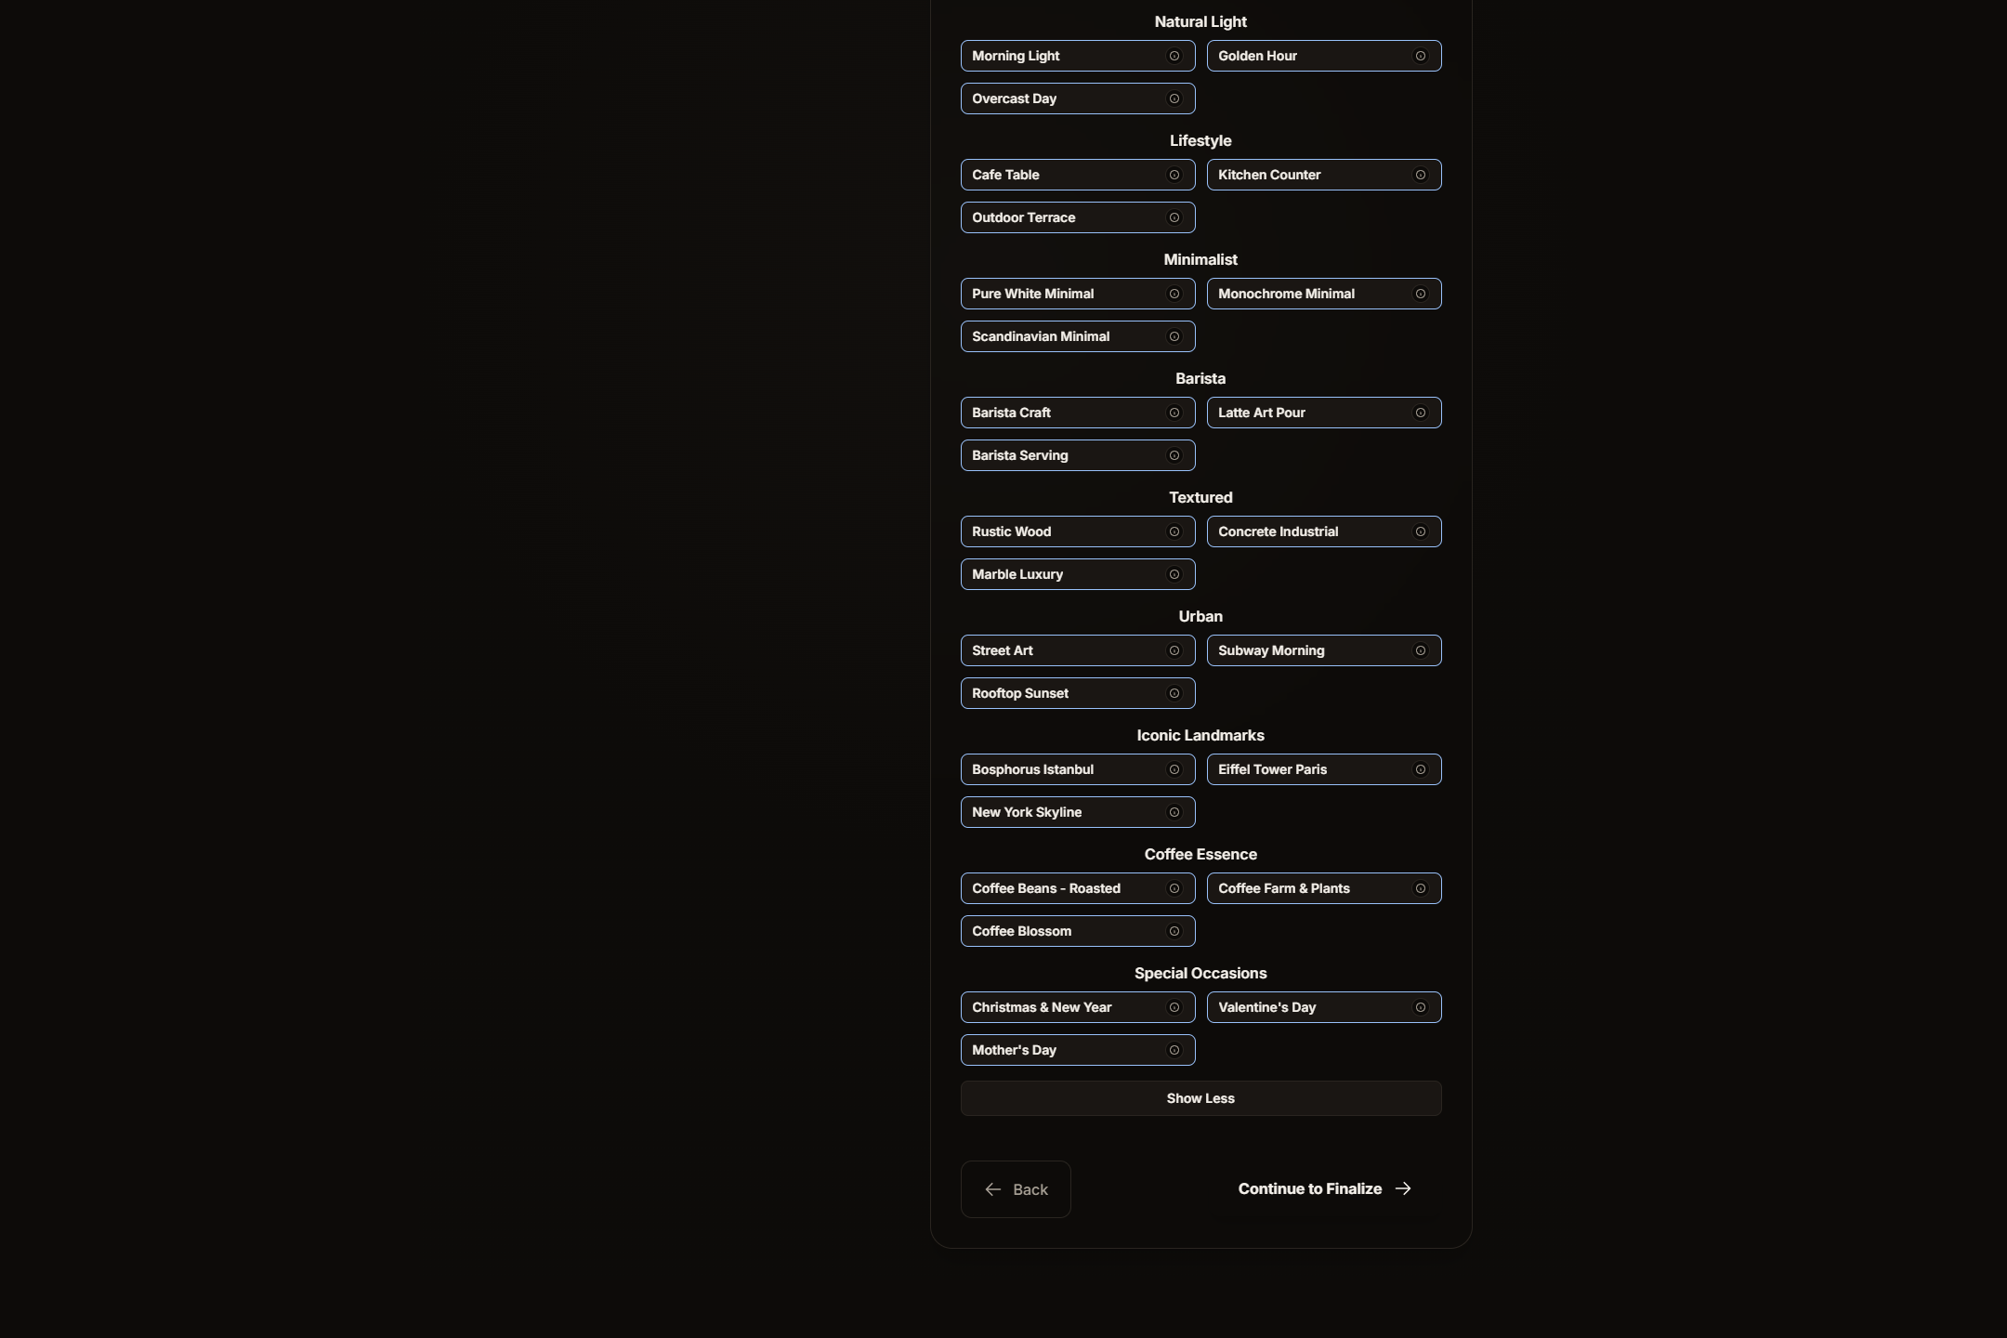Select the Overcast Day style option
The image size is (2007, 1338).
coord(1059,98)
